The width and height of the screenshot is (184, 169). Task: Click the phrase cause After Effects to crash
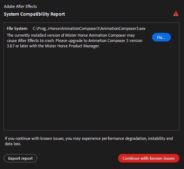pyautogui.click(x=31, y=41)
